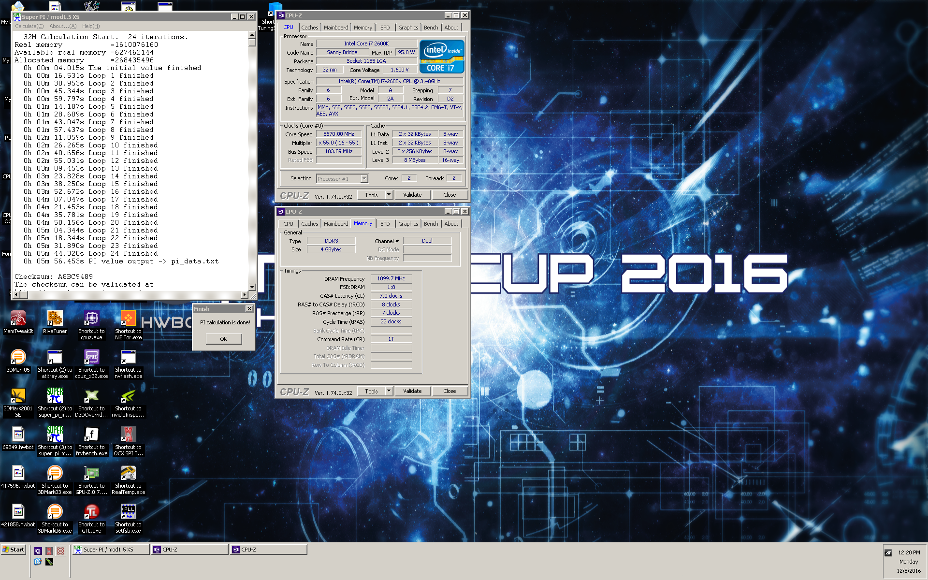Click Intel Core i7 2600K name field
Image resolution: width=928 pixels, height=580 pixels.
point(366,43)
